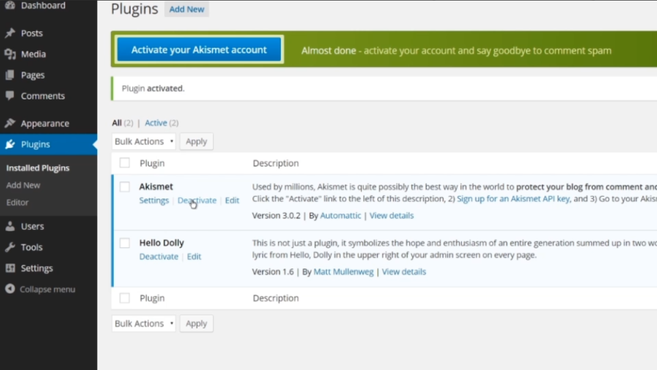This screenshot has height=370, width=657.
Task: Open the Automattic author link
Action: tap(341, 216)
